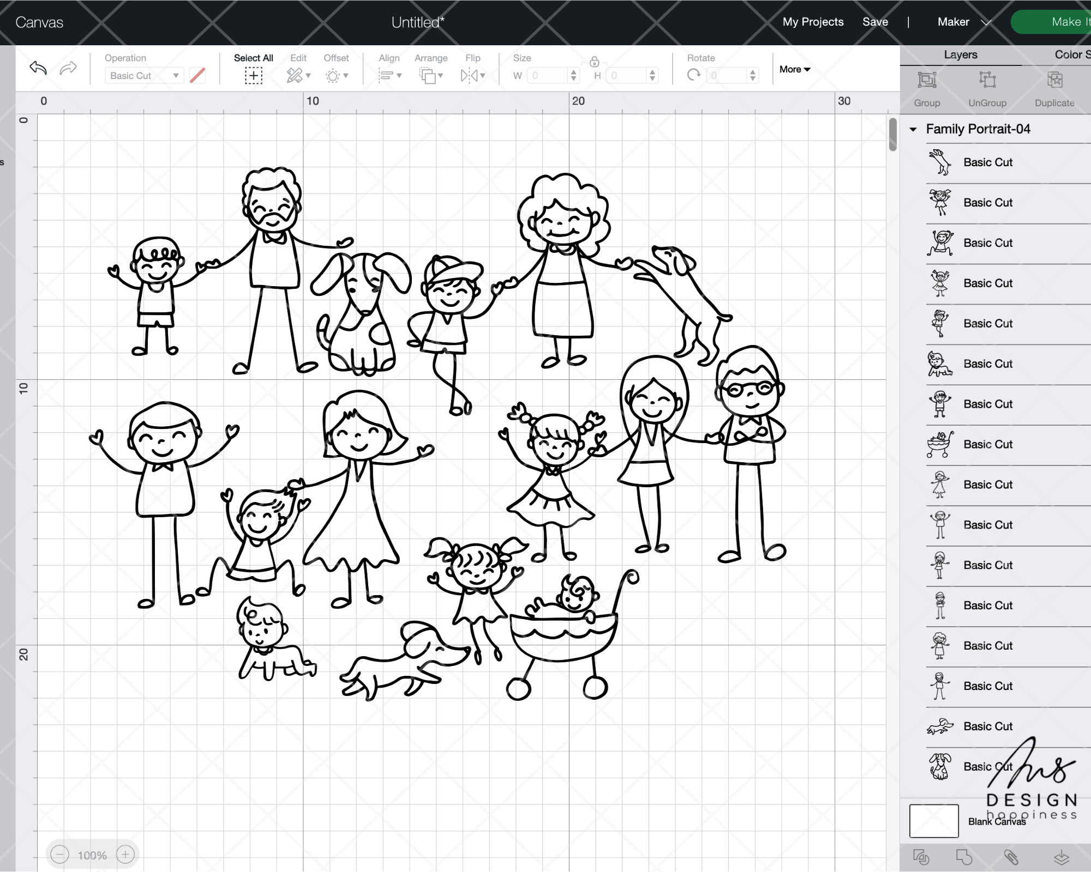Toggle the Flip tool
The height and width of the screenshot is (872, 1091).
pyautogui.click(x=470, y=75)
